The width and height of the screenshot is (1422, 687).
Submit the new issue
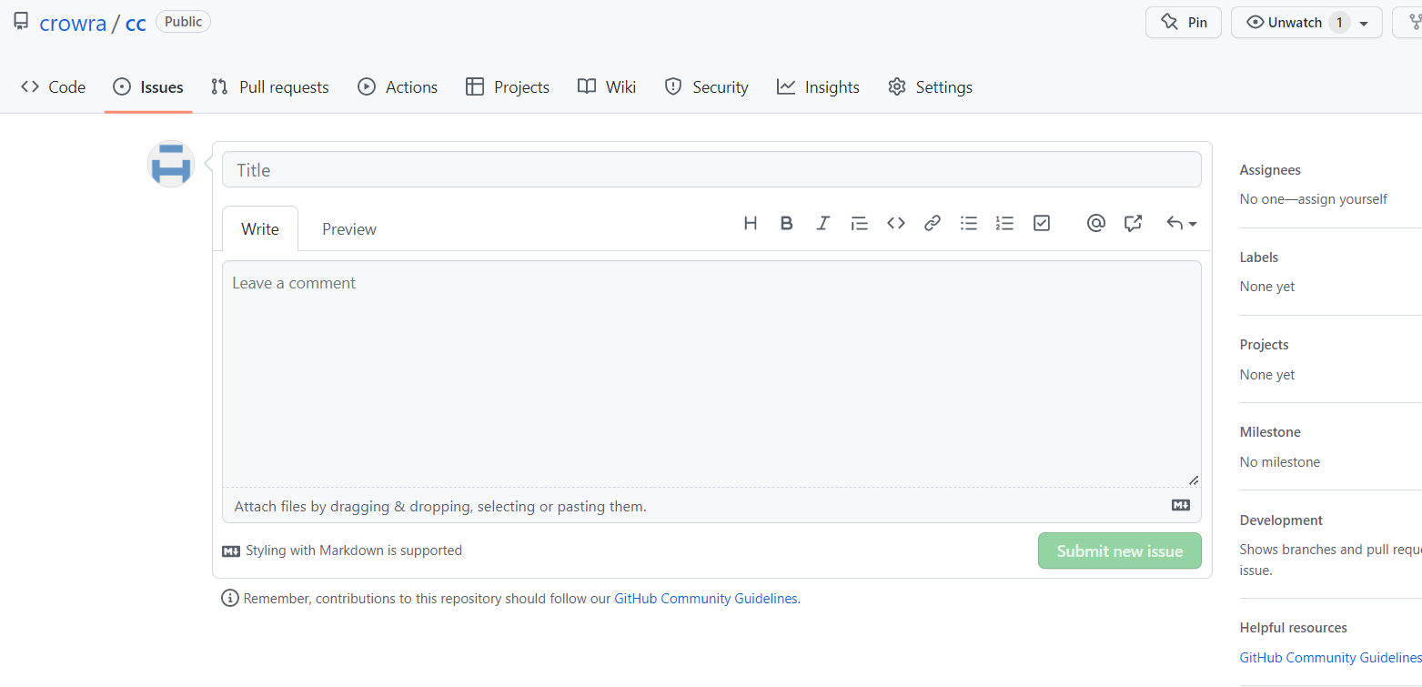[x=1120, y=551]
